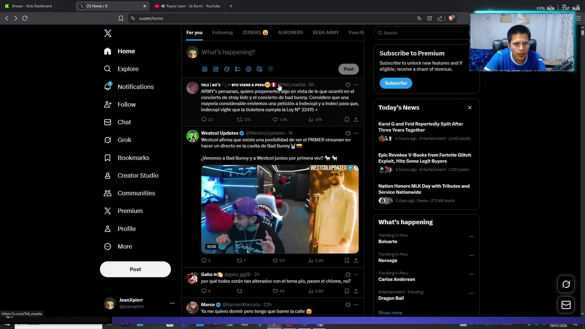The width and height of the screenshot is (585, 329).
Task: Open emoji picker in composer
Action: [249, 69]
